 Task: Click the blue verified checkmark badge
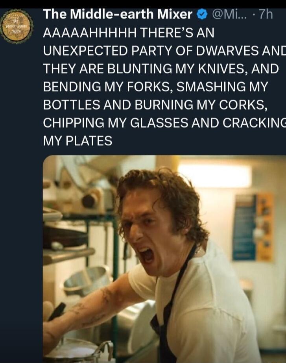[201, 15]
